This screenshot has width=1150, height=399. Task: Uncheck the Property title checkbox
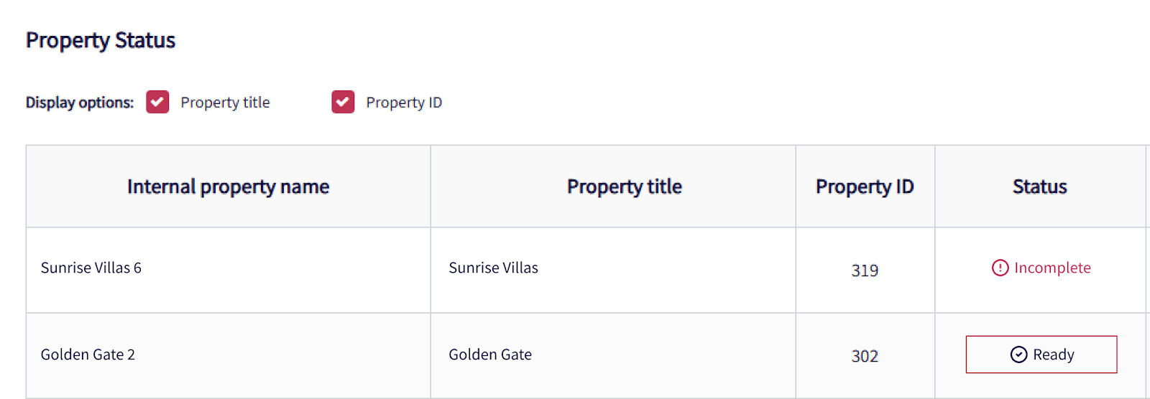click(157, 102)
